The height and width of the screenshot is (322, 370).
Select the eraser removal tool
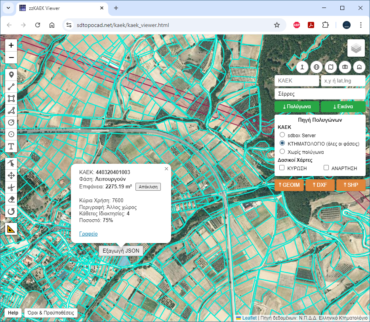point(11,199)
